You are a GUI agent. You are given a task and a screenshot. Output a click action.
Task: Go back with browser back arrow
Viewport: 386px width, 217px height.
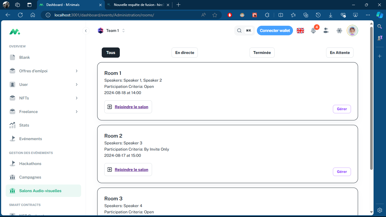[x=8, y=15]
